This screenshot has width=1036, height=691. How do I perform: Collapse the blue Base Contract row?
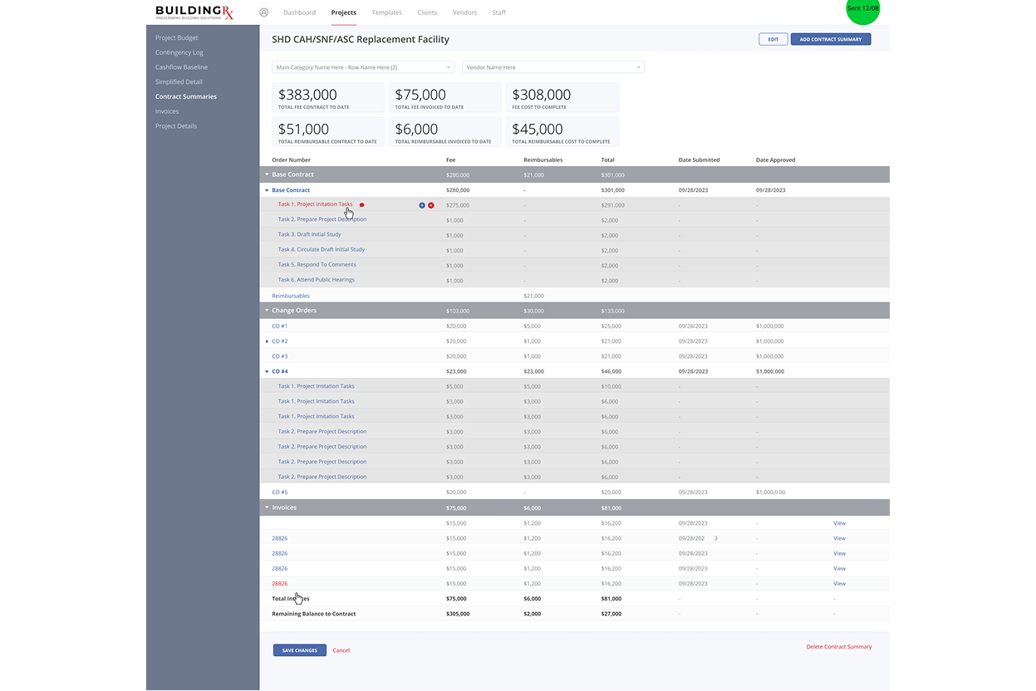coord(267,190)
